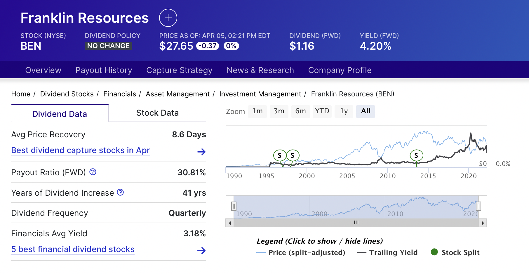Click the left range slider handle below chart
Screen dimensions: 529x274
pyautogui.click(x=234, y=206)
